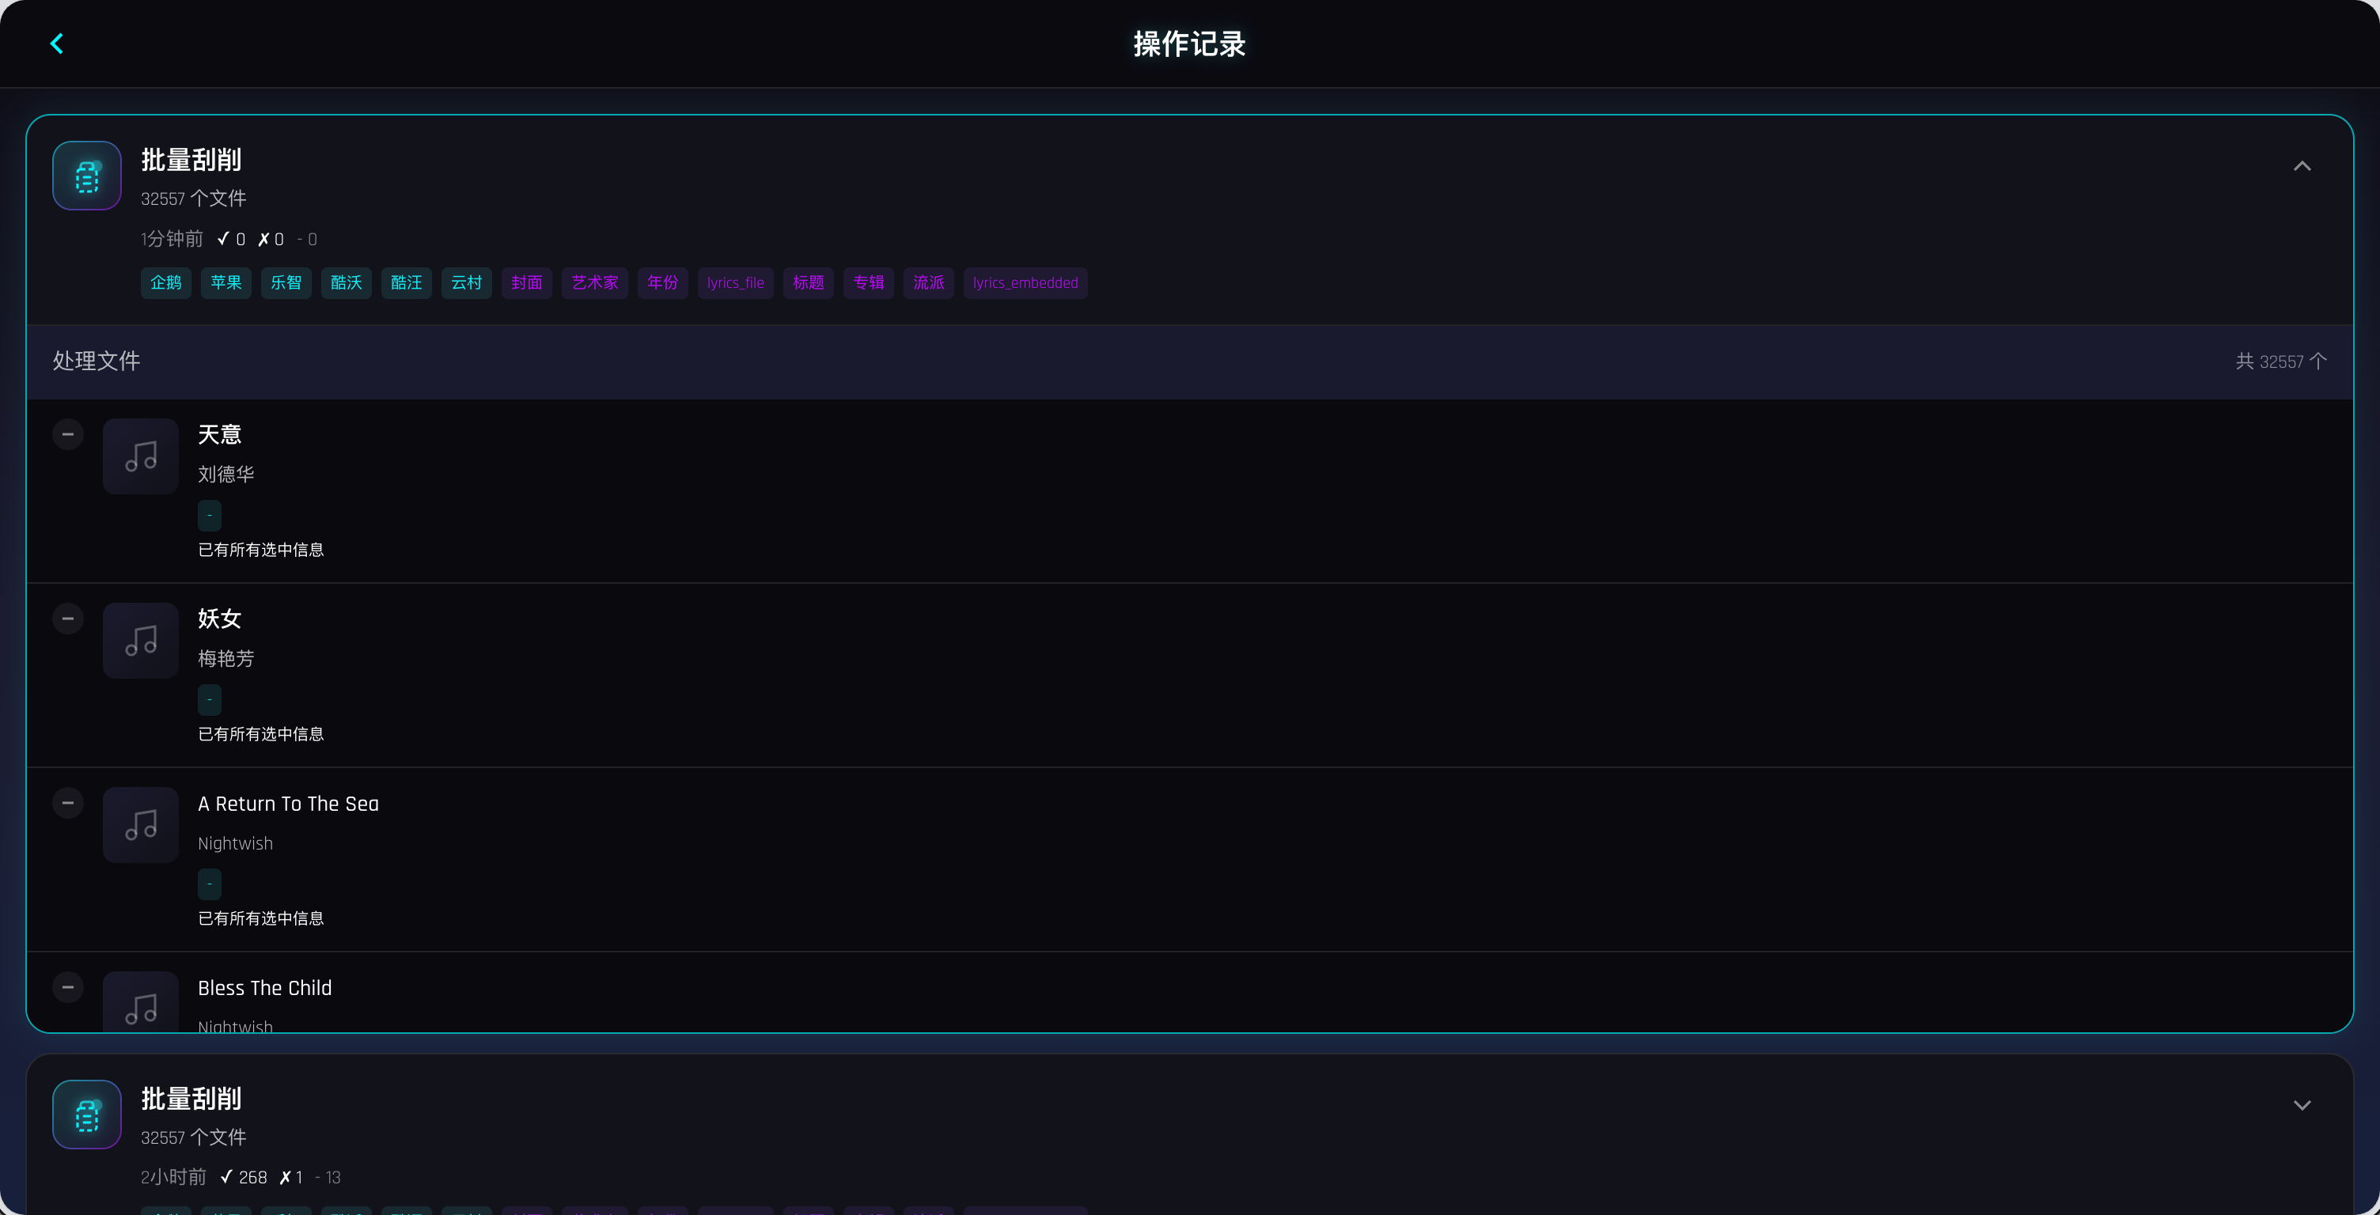
Task: Click the 2小时前 timestamp
Action: 174,1177
